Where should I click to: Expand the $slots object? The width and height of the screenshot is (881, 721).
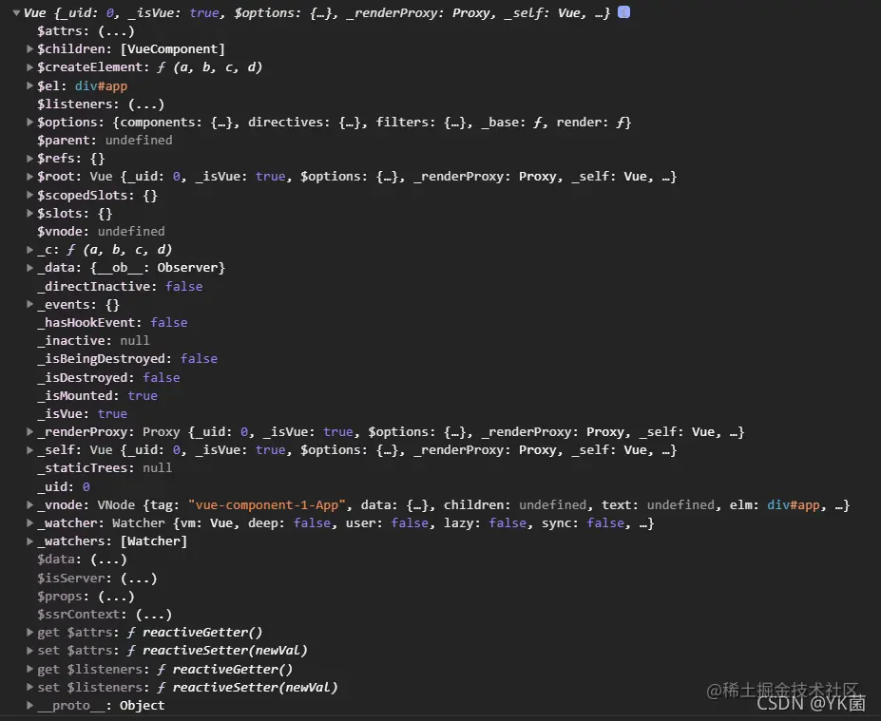click(x=29, y=213)
